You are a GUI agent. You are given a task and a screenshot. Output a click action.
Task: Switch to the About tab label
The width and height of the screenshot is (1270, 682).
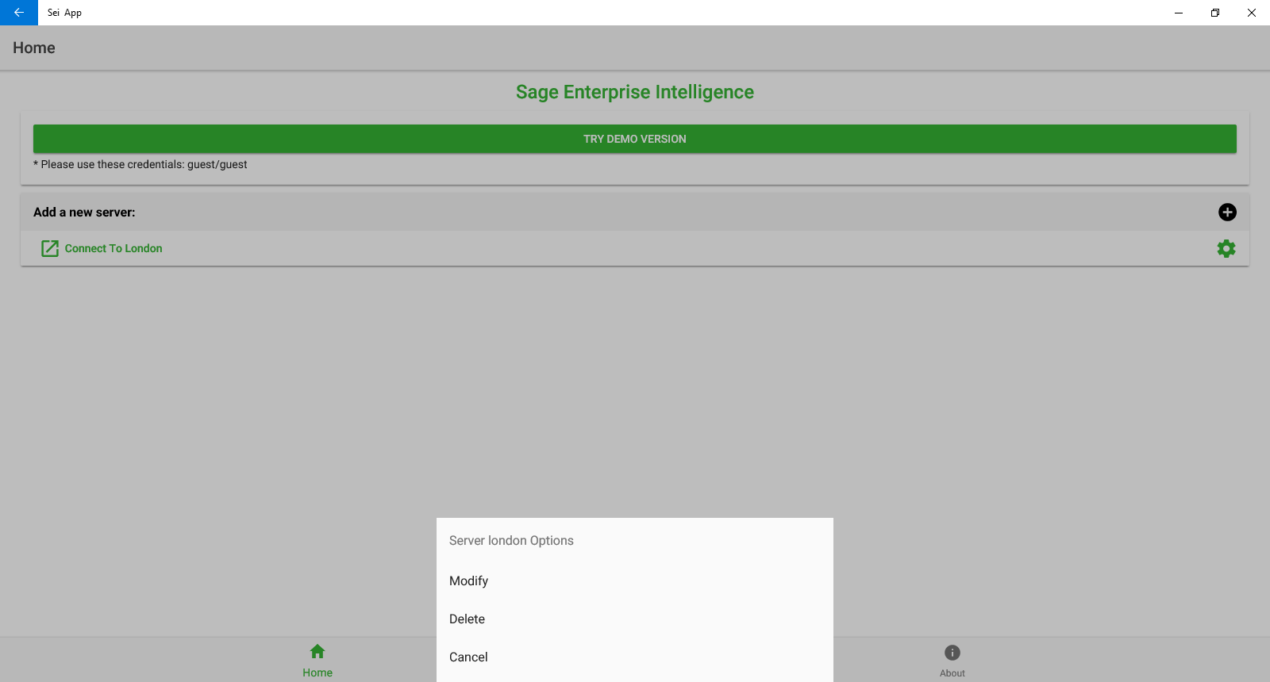[952, 673]
